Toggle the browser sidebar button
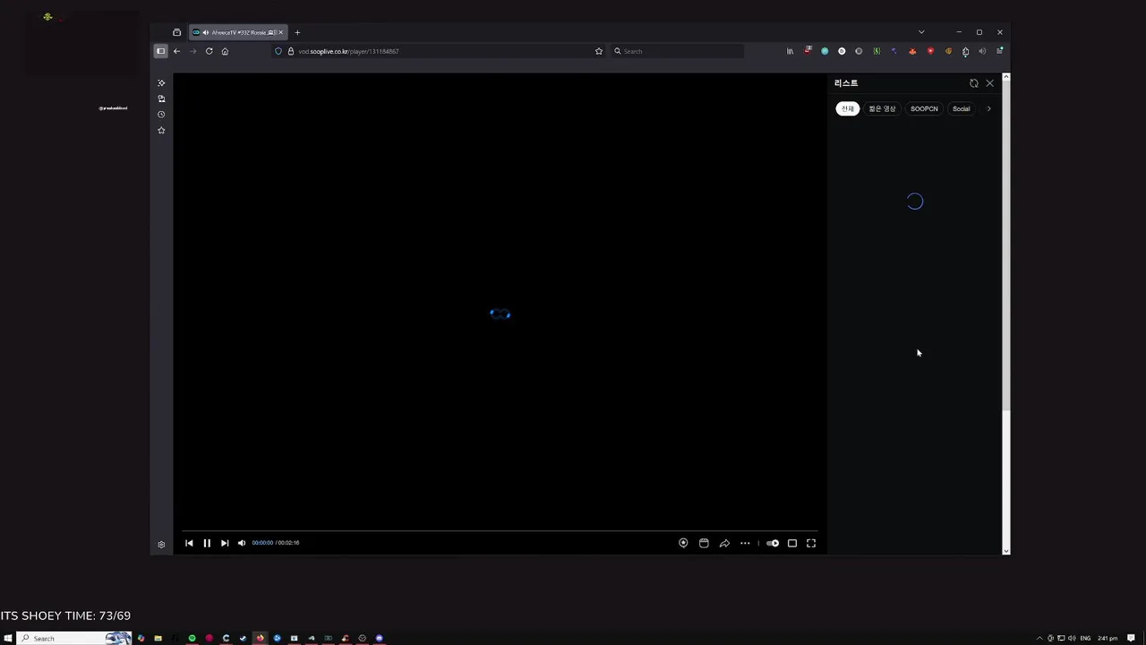 160,51
